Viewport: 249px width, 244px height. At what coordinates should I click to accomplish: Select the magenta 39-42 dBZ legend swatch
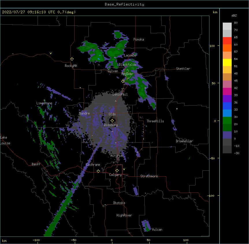[227, 91]
